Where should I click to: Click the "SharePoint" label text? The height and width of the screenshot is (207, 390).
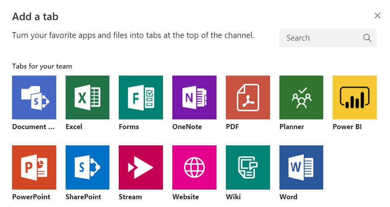pos(83,197)
